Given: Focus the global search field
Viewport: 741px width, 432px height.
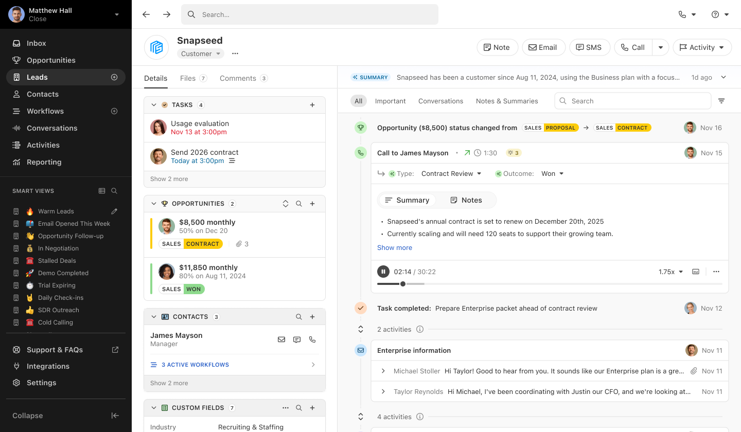Looking at the screenshot, I should coord(310,14).
